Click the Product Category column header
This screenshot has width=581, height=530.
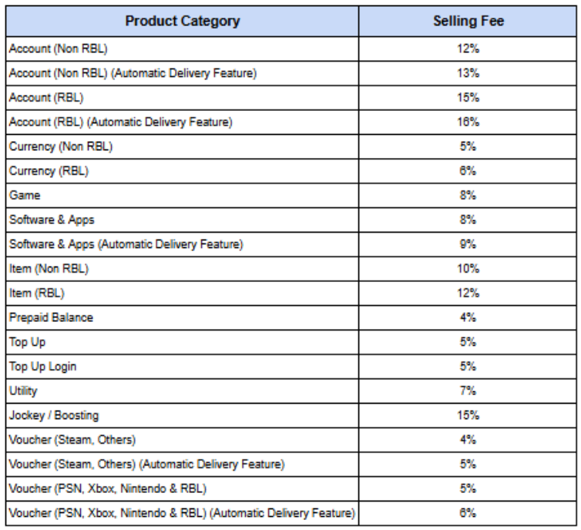coord(182,22)
